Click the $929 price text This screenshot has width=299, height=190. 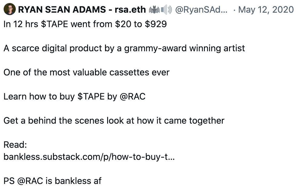156,24
